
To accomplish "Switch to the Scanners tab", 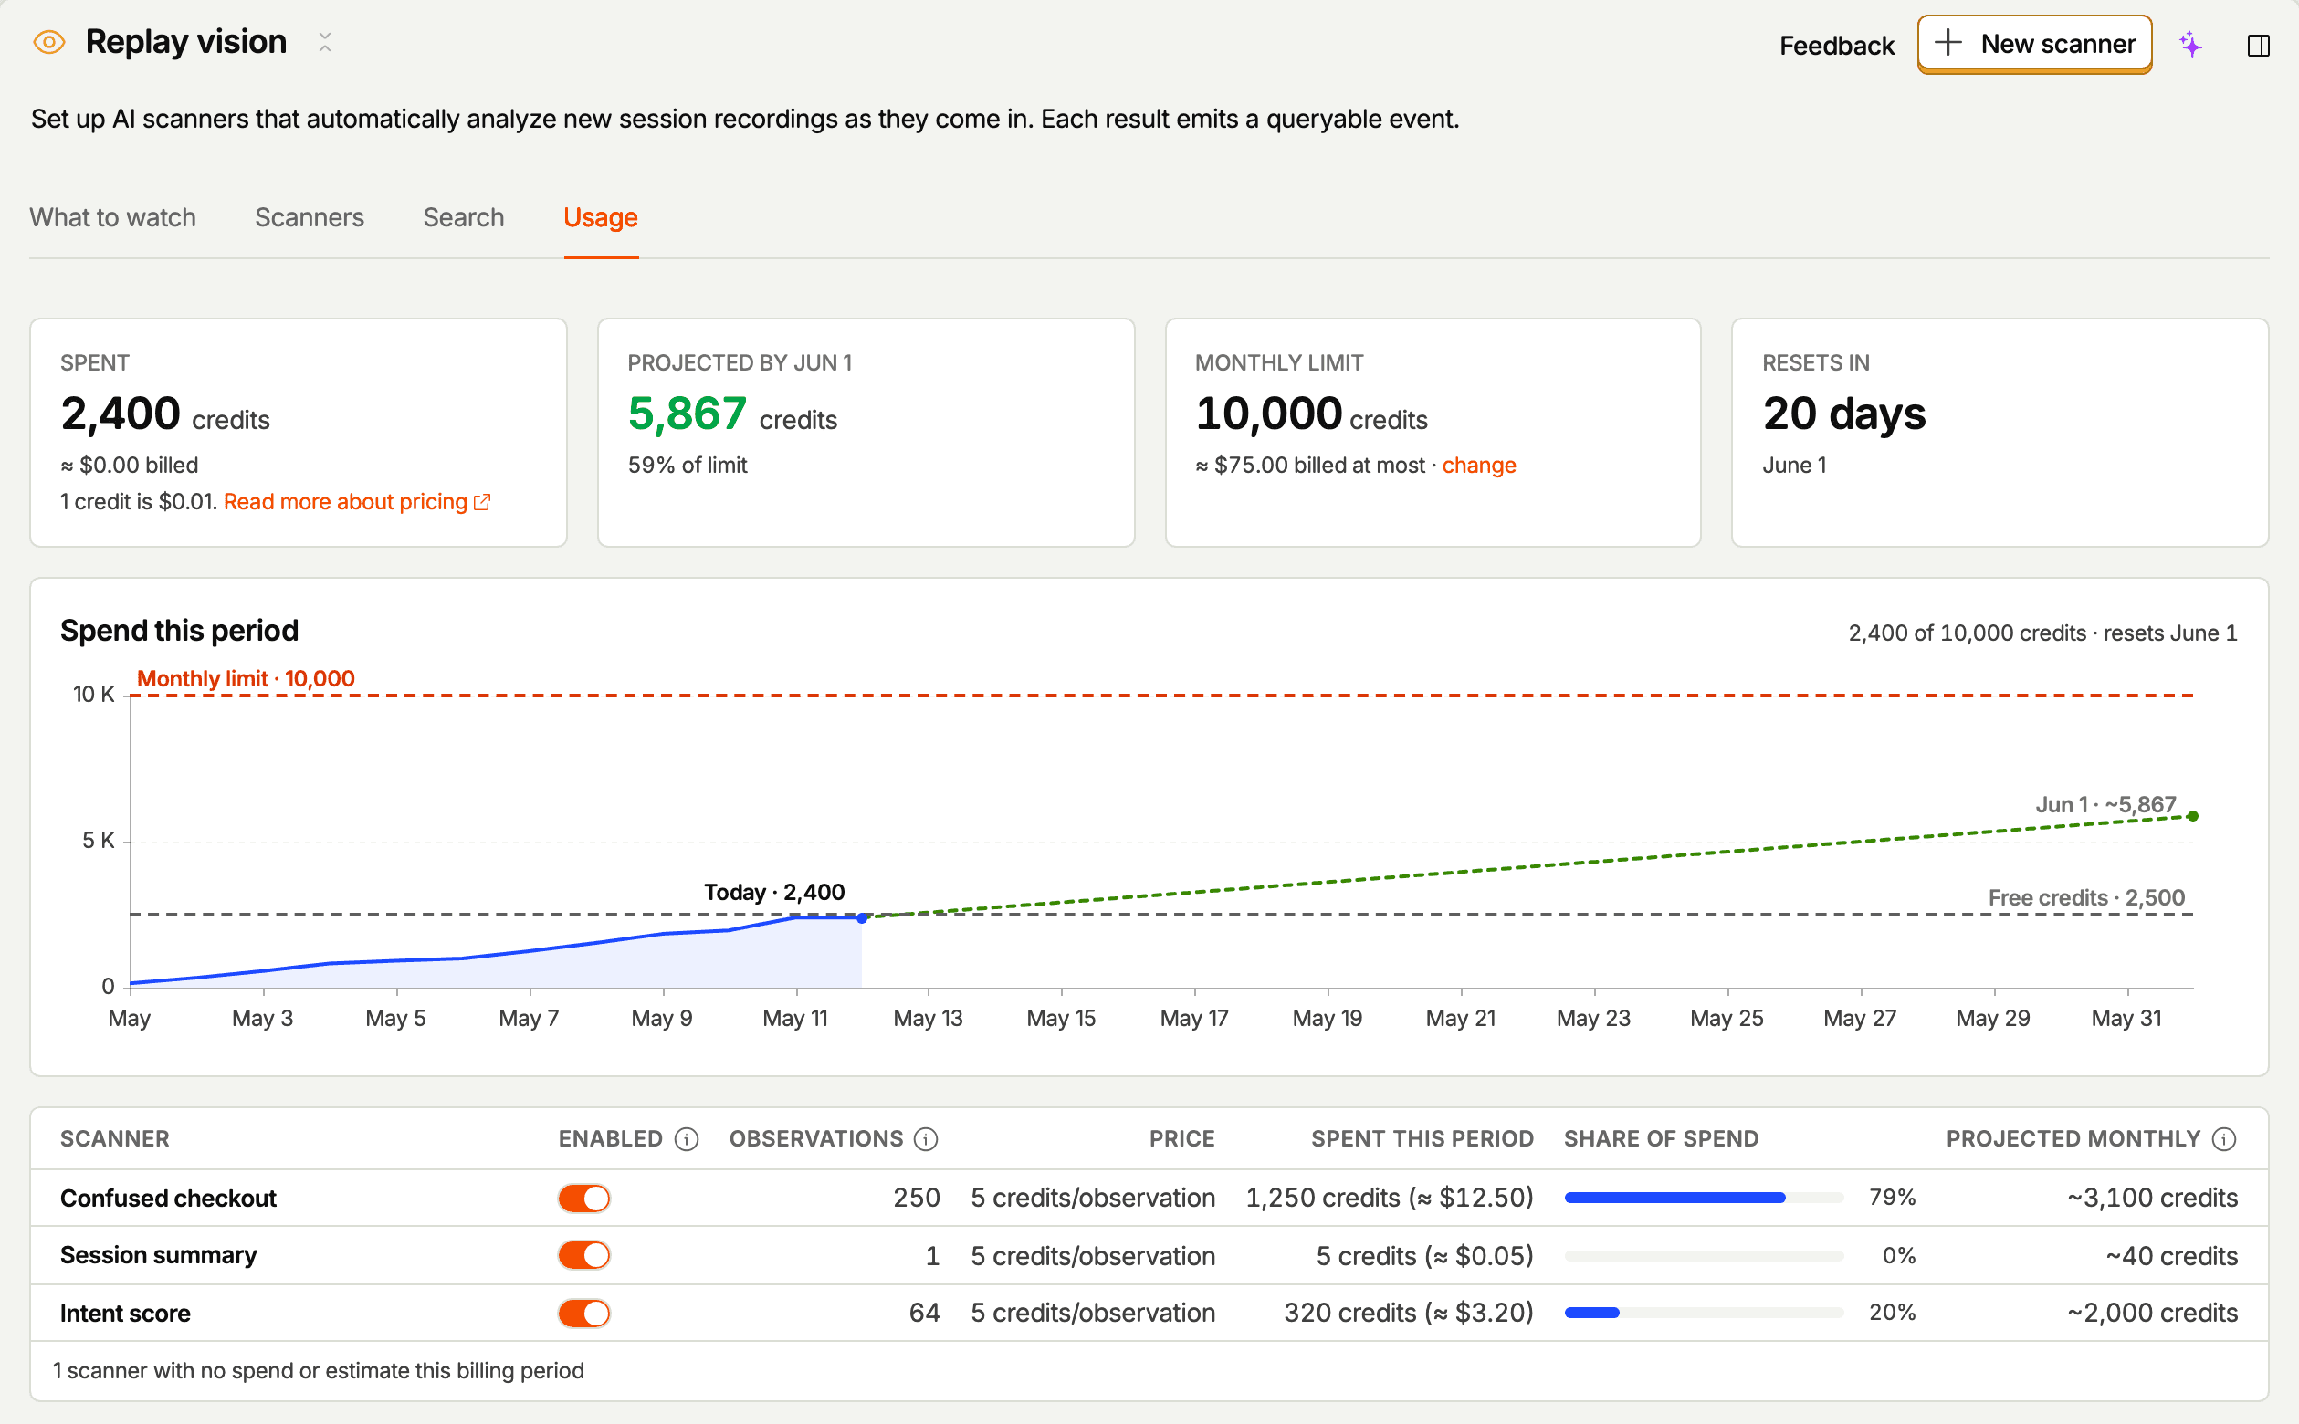I will (309, 217).
